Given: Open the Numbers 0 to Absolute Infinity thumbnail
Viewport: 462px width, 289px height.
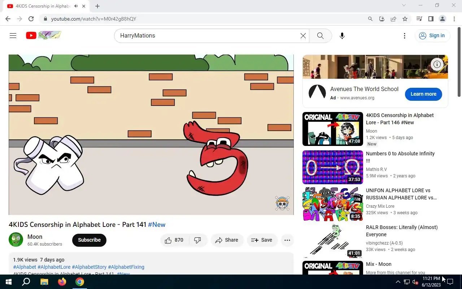Looking at the screenshot, I should pyautogui.click(x=333, y=167).
